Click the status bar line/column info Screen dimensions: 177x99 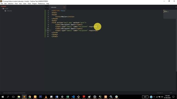(x=14, y=93)
